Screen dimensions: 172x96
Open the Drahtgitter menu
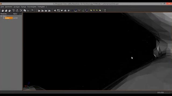coord(41,7)
